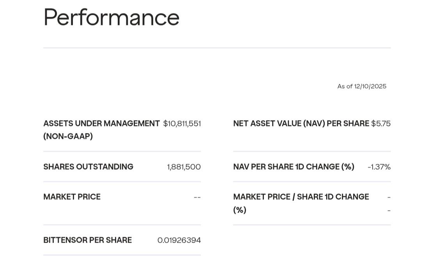The width and height of the screenshot is (421, 268).
Task: Click the divider line beneath the Performance heading
Action: (x=217, y=48)
